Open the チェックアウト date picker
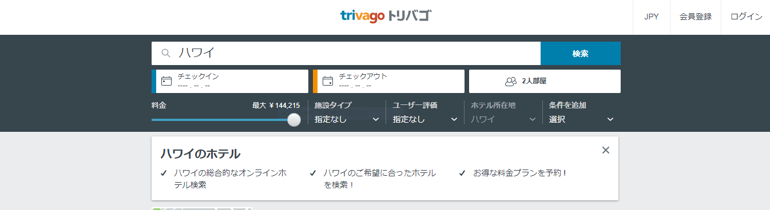The width and height of the screenshot is (770, 210). coord(389,81)
